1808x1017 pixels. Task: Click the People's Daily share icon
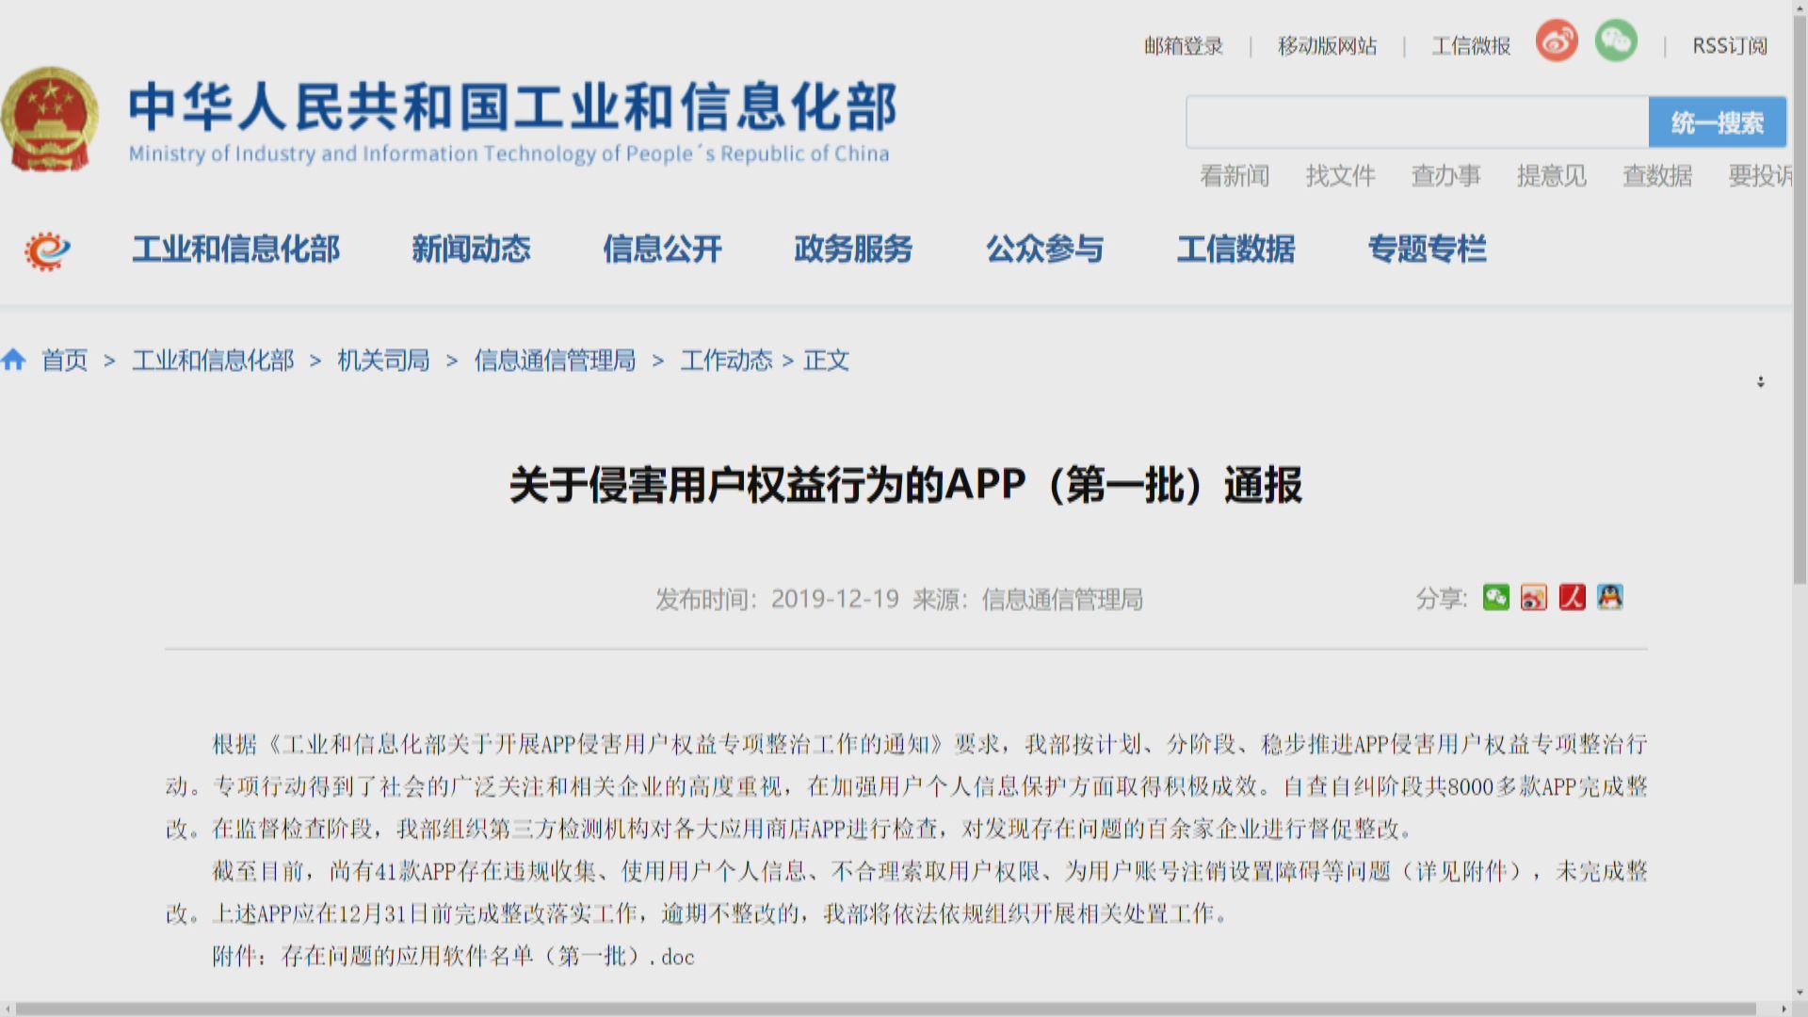pos(1572,597)
